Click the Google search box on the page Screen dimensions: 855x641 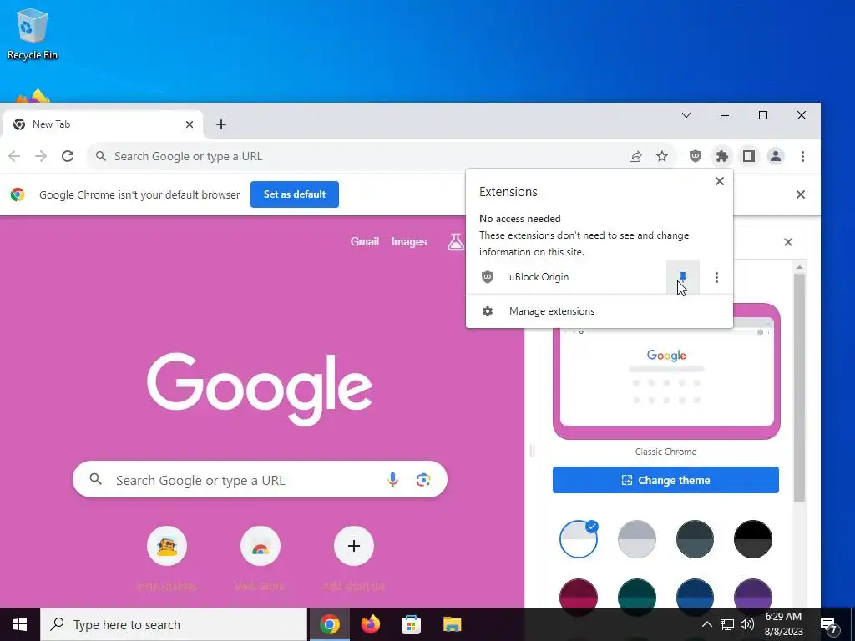coord(261,480)
